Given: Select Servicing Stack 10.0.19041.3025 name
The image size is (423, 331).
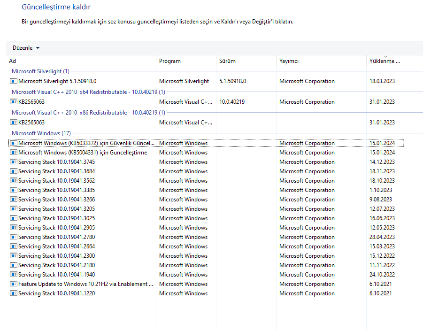Looking at the screenshot, I should 57,218.
